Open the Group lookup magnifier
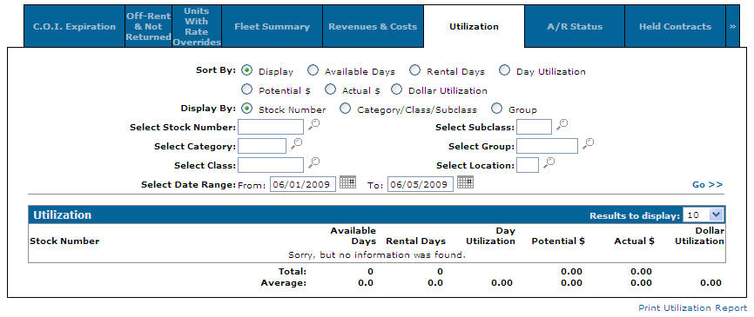The image size is (754, 317). click(x=588, y=143)
